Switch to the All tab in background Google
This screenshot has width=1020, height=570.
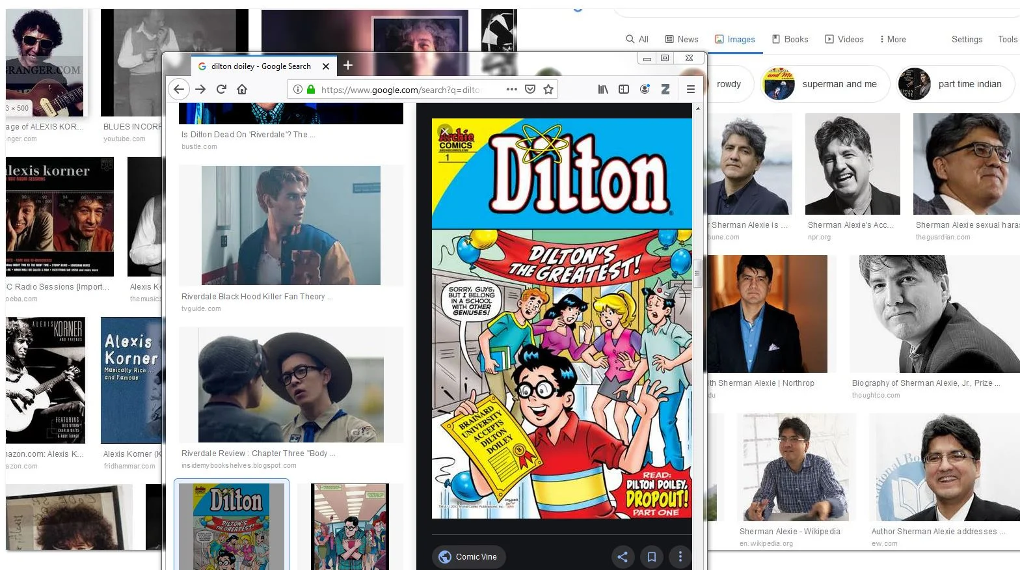(637, 39)
